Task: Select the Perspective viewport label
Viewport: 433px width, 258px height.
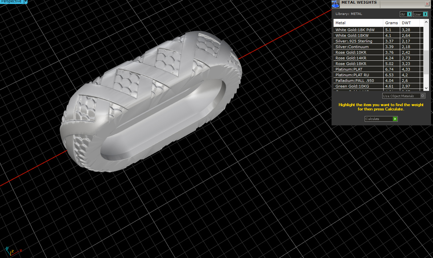Action: (12, 2)
